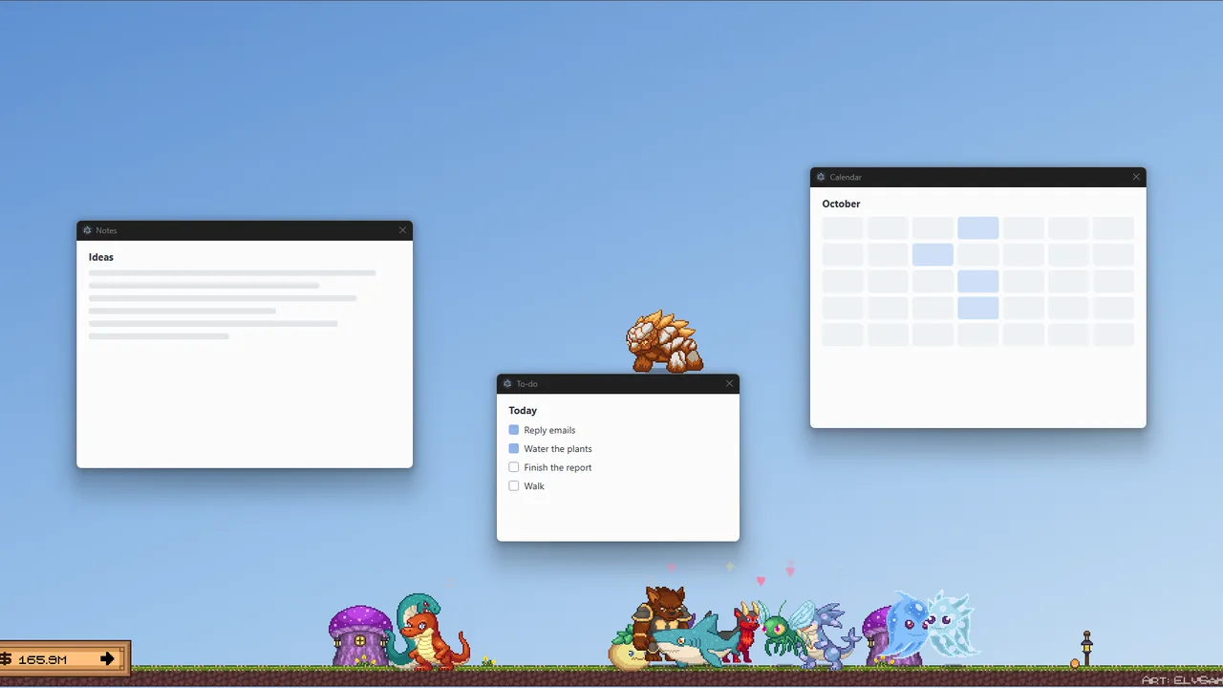
Task: Click the lamp post on the grass
Action: pyautogui.click(x=1086, y=648)
